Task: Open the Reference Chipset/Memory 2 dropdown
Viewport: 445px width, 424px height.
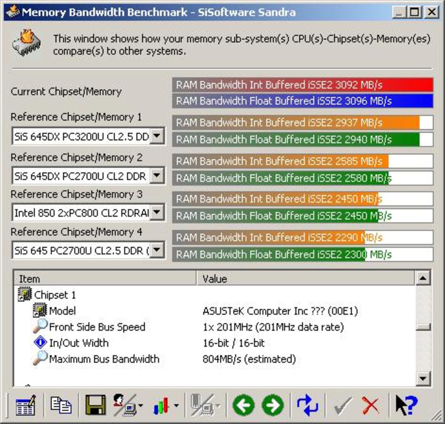Action: (x=157, y=176)
